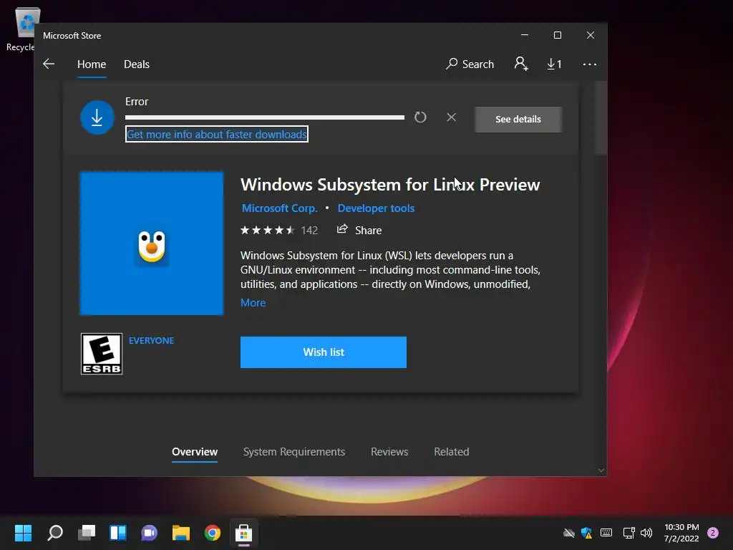Open the clock showing 10:30 PM
The height and width of the screenshot is (550, 733).
pos(681,533)
